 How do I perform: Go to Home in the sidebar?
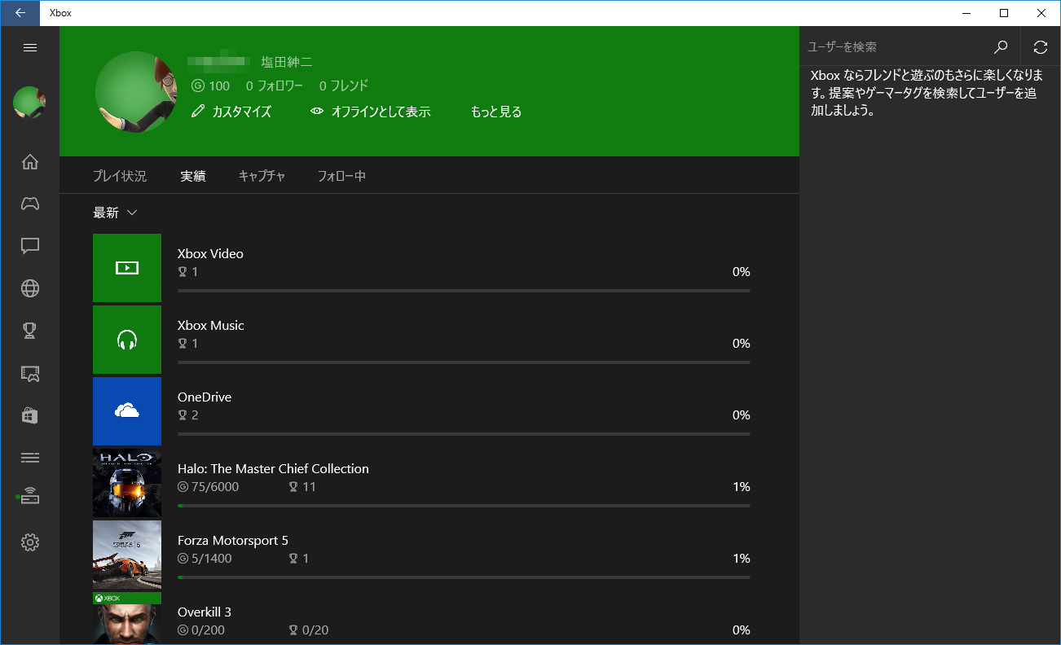click(x=30, y=161)
